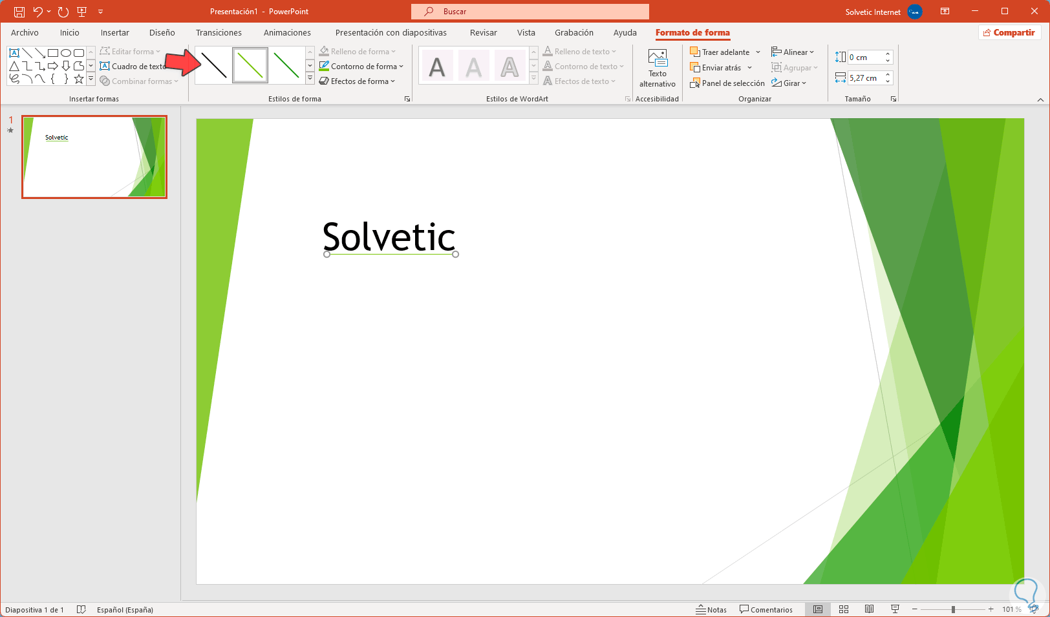Open Contorno de forma dropdown
The width and height of the screenshot is (1050, 617).
pos(361,66)
